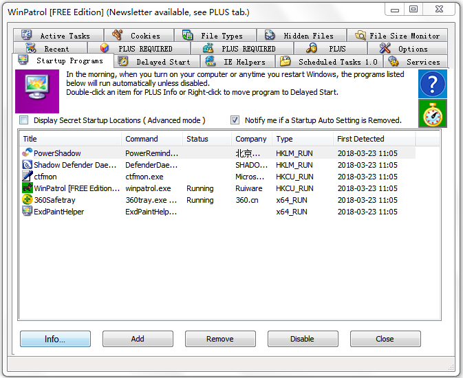Click the first PLUS REQUIRED cube icon

coord(105,48)
